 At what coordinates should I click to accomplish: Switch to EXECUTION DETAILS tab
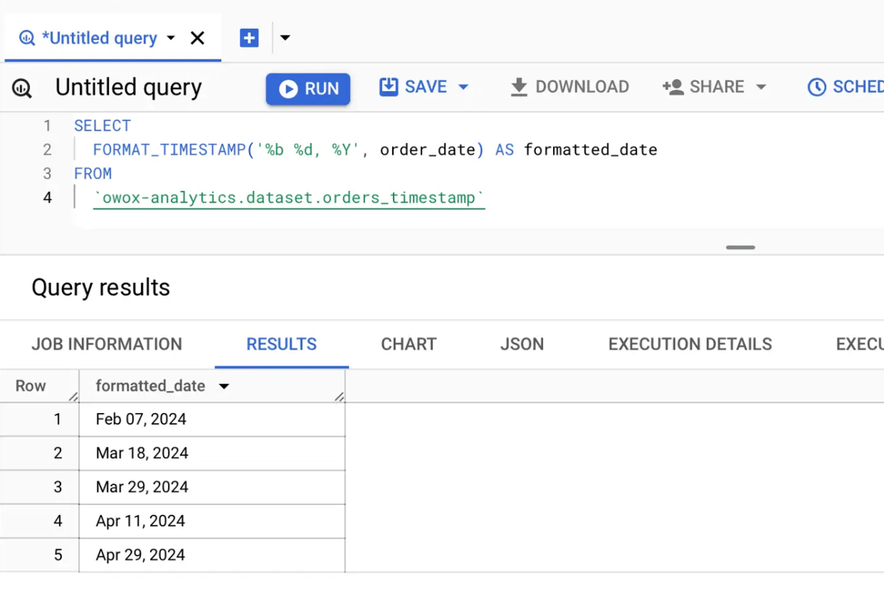coord(690,344)
